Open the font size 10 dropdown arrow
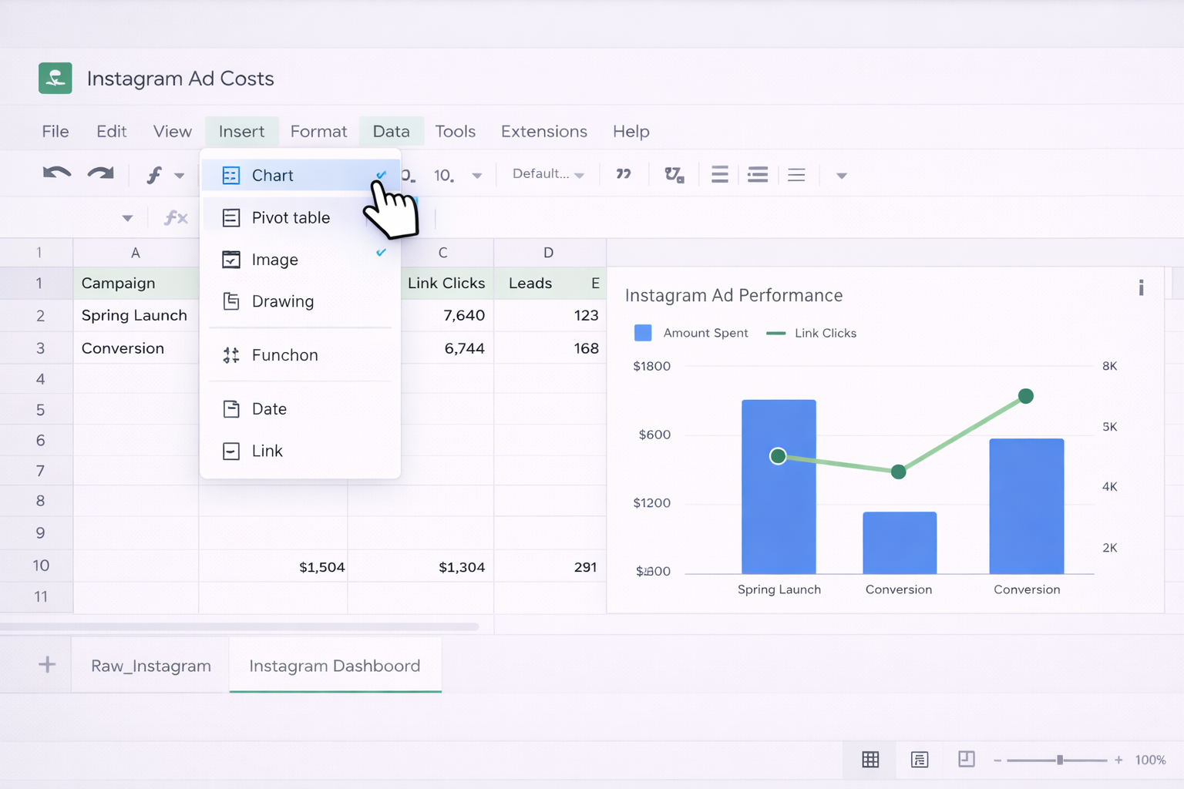 [477, 176]
